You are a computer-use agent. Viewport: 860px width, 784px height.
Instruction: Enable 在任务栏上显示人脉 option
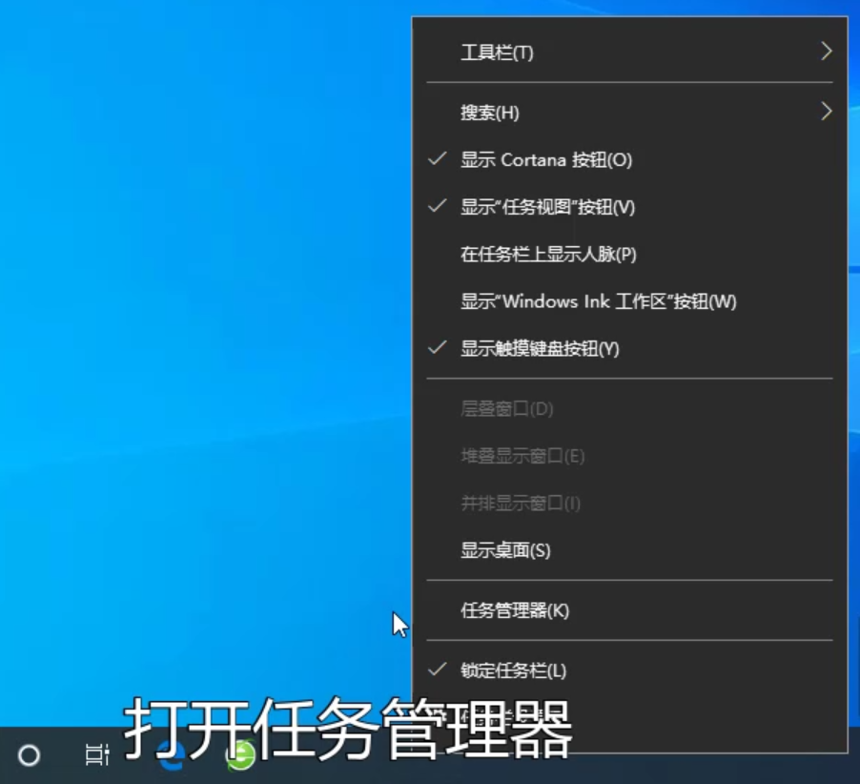click(548, 255)
